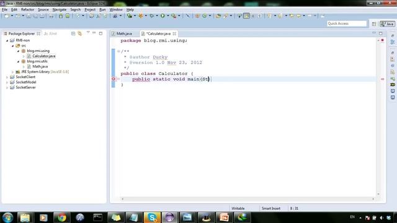
Task: Open the Project menu
Action: [90, 10]
